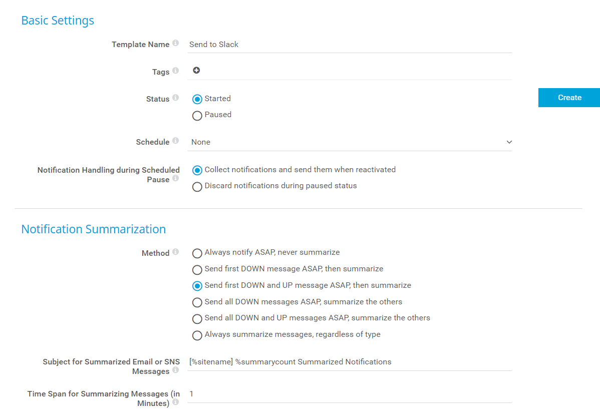This screenshot has height=420, width=600.
Task: Choose Discard notifications during paused status
Action: tap(197, 186)
